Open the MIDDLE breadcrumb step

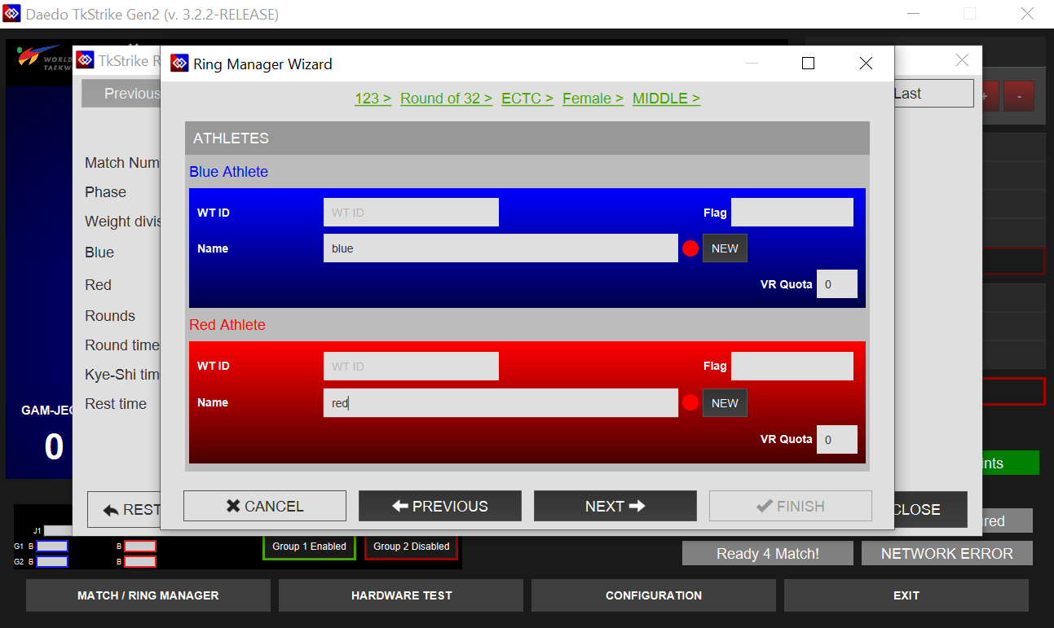pyautogui.click(x=666, y=99)
